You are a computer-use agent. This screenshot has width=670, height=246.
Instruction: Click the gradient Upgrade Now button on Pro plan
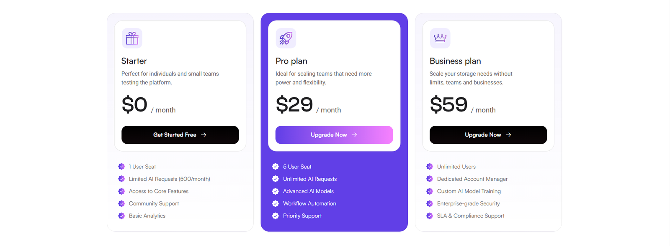pyautogui.click(x=334, y=135)
